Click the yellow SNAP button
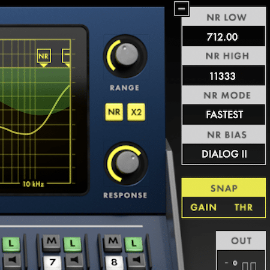Image resolution: width=270 pixels, height=270 pixels. 224,188
